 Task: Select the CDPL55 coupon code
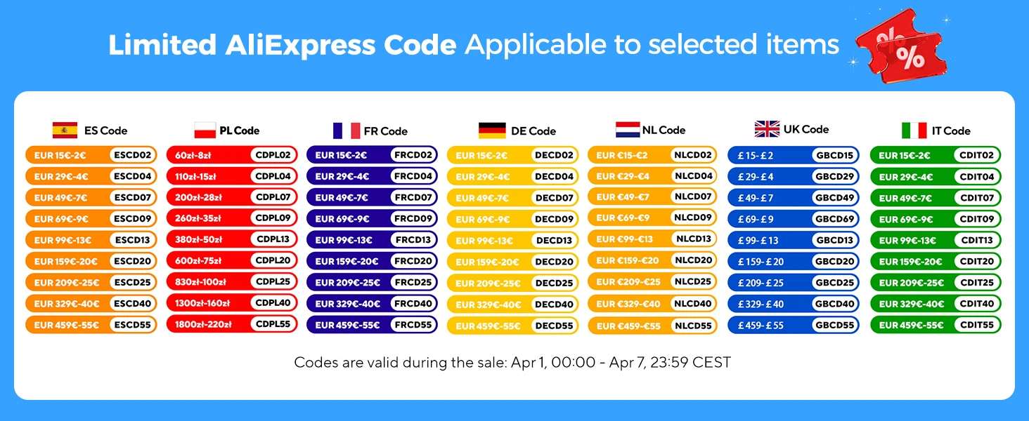[x=273, y=324]
